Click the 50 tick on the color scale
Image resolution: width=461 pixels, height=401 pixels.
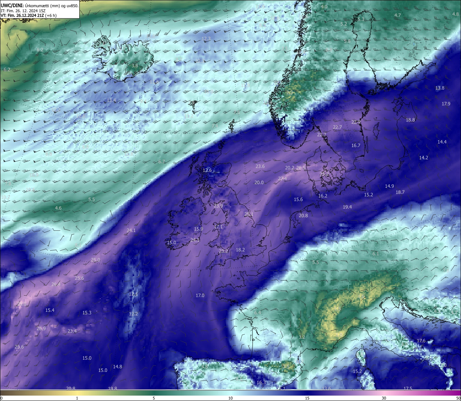(458, 398)
